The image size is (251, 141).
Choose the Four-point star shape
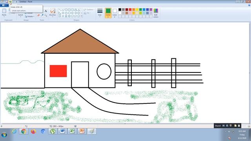(x=63, y=16)
